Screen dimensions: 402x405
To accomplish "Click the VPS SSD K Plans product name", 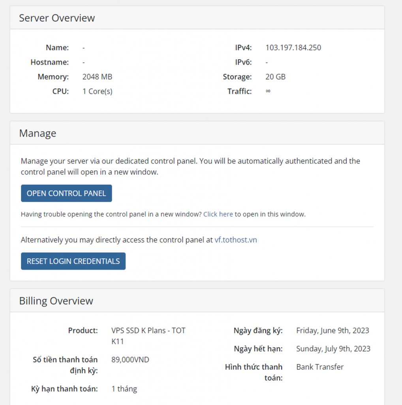I will tap(148, 331).
